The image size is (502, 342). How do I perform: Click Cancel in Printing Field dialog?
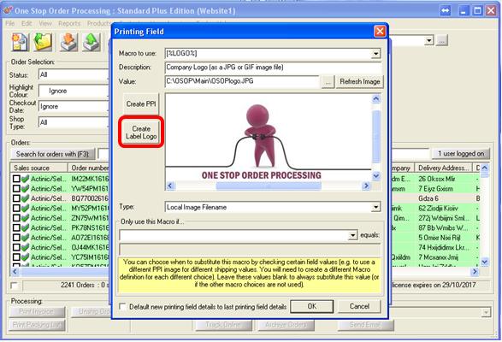pos(359,306)
